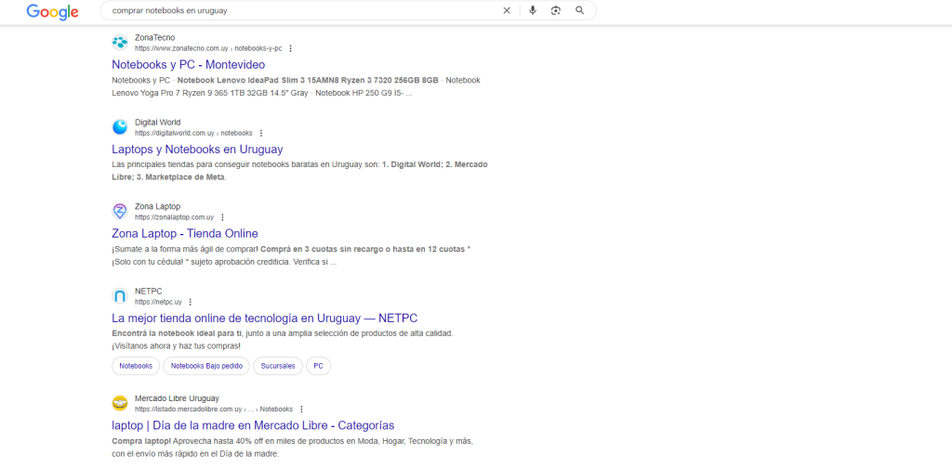Click inside the Google search input field

coord(297,11)
